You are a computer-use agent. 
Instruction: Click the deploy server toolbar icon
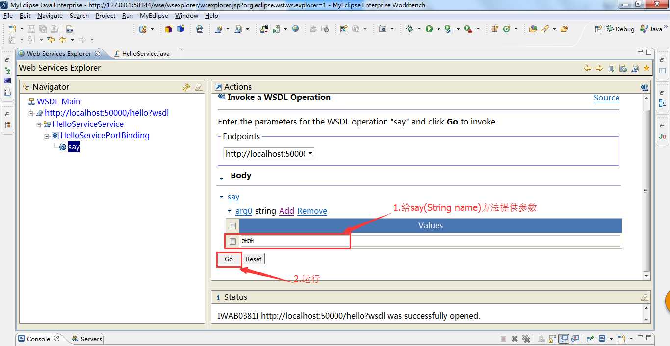(x=264, y=29)
